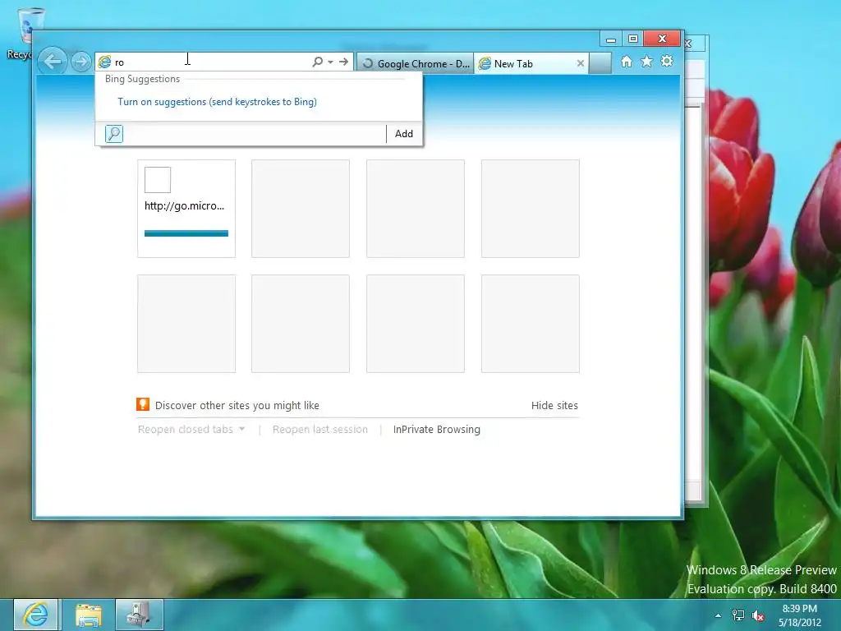This screenshot has width=841, height=631.
Task: Click the search provider magnifier icon
Action: 113,134
